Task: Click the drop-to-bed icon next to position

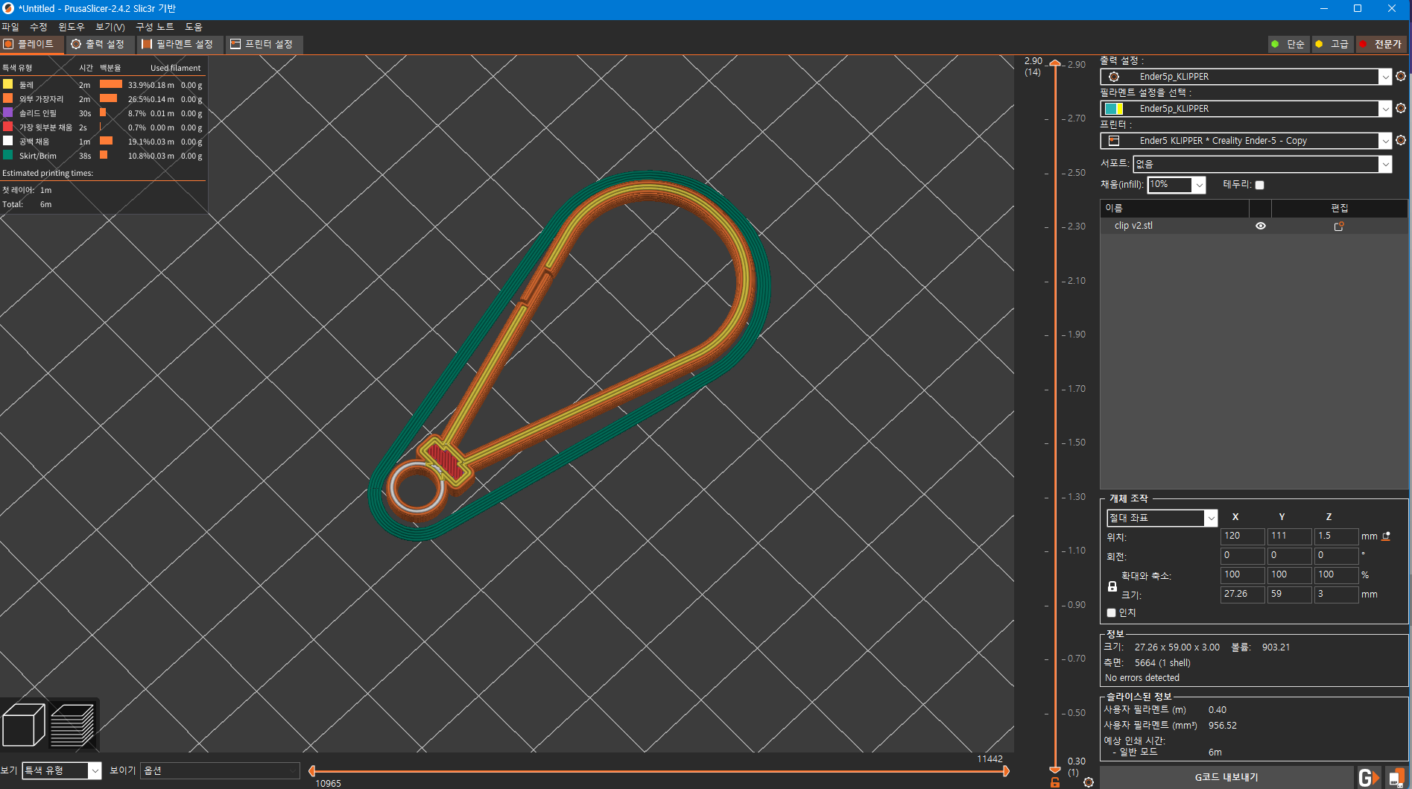Action: 1387,536
